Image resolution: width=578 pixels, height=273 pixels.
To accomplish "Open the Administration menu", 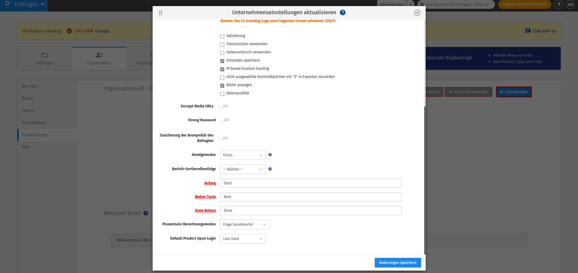I will point(392,4).
